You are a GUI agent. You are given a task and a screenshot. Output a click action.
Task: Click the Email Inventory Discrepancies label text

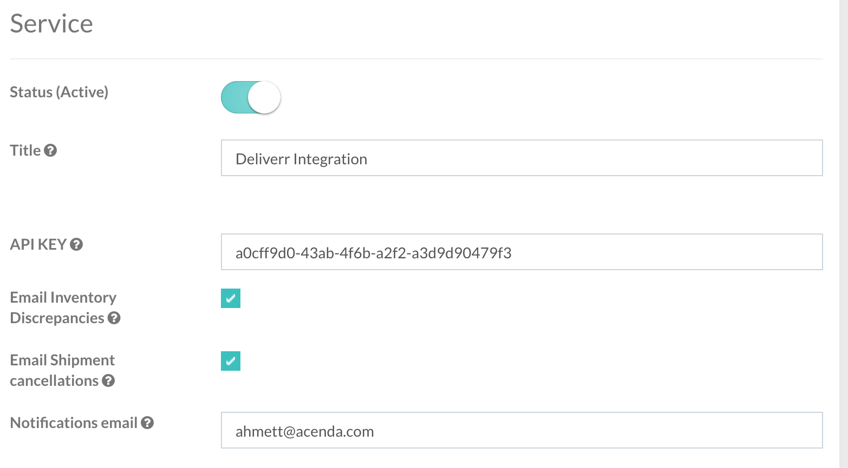click(63, 307)
